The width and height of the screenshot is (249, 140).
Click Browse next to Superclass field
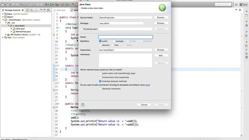[161, 50]
